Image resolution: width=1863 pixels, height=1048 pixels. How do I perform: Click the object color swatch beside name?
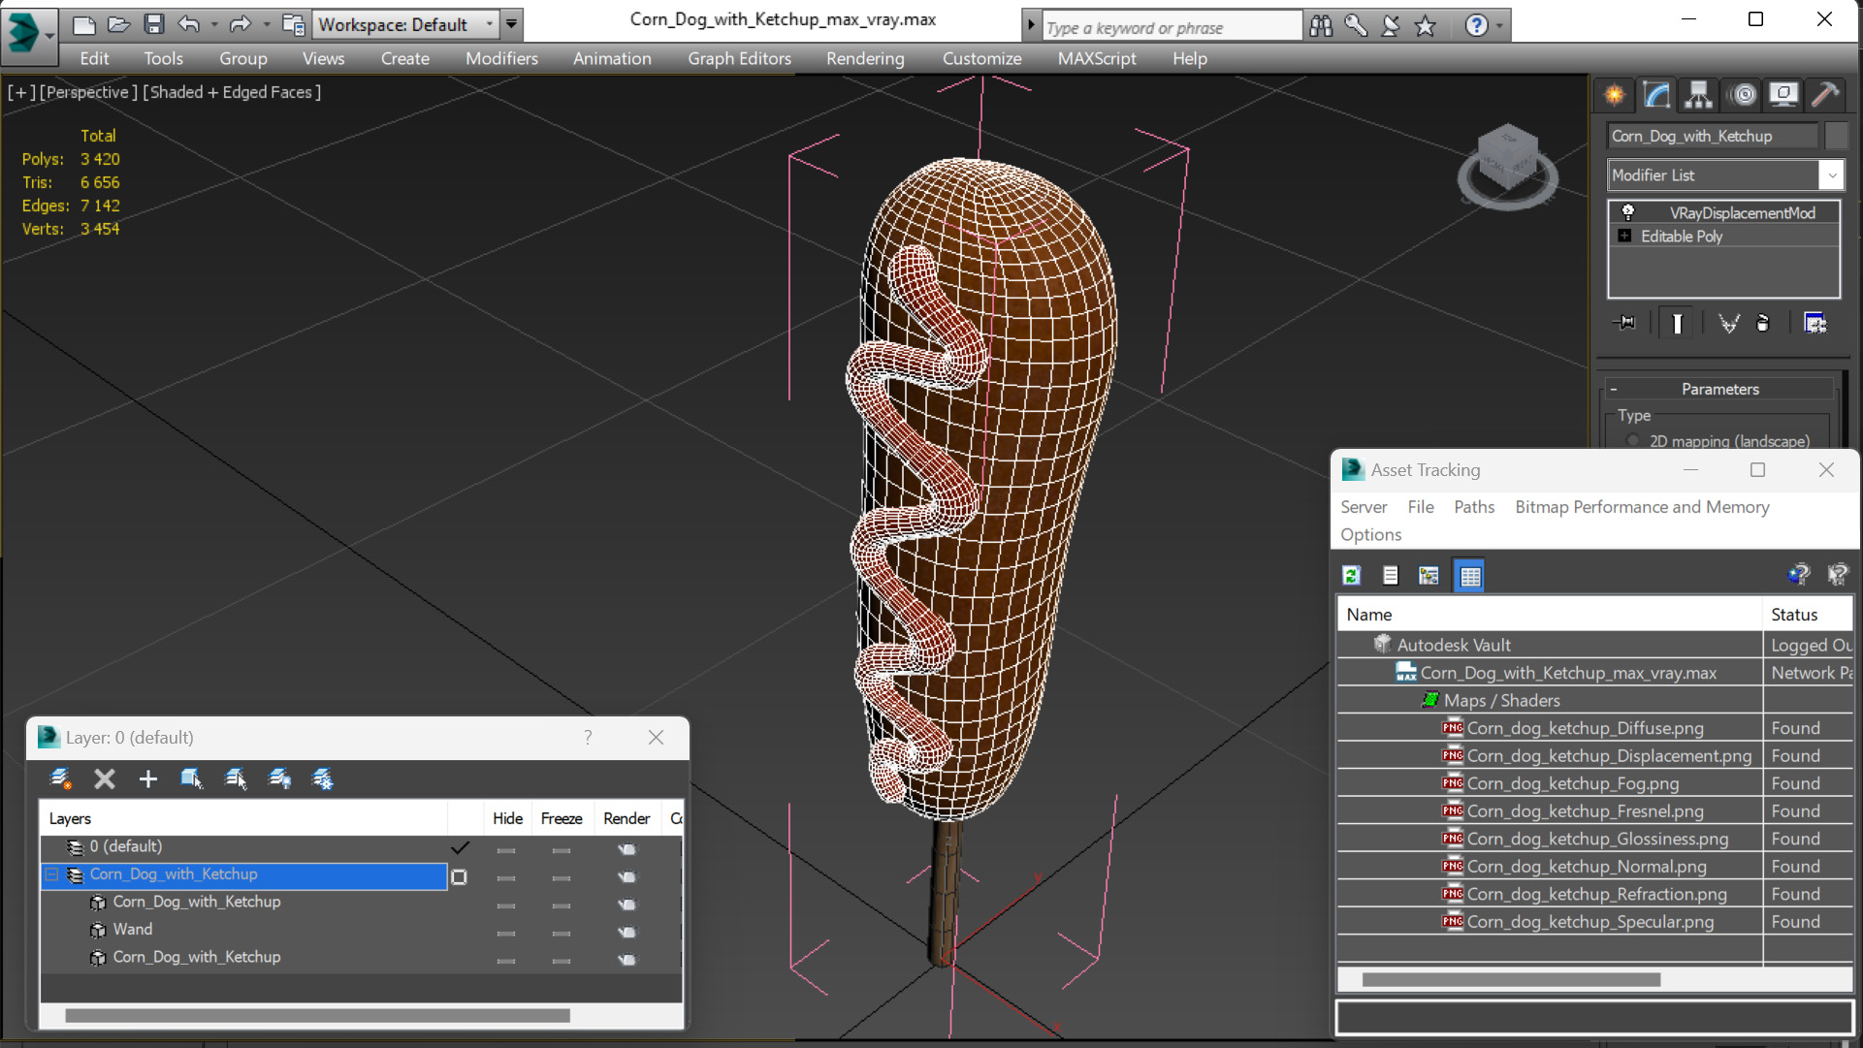(x=1835, y=136)
